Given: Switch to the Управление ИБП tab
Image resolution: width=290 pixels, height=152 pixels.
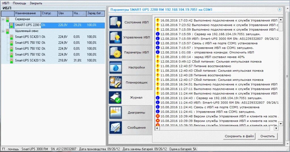Looking at the screenshot, I should tap(130, 37).
